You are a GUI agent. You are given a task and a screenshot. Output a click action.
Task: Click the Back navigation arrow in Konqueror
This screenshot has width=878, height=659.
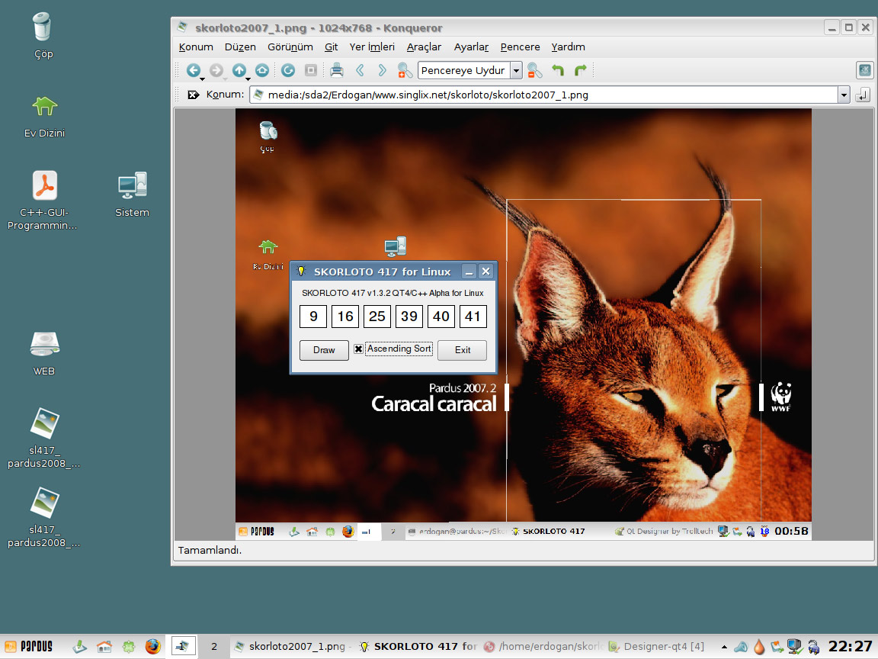[x=193, y=70]
